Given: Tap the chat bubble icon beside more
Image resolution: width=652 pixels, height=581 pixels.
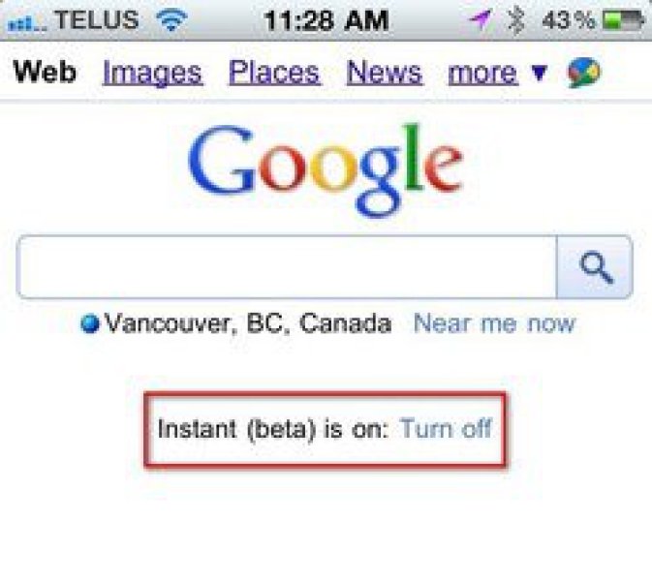Looking at the screenshot, I should coord(582,73).
